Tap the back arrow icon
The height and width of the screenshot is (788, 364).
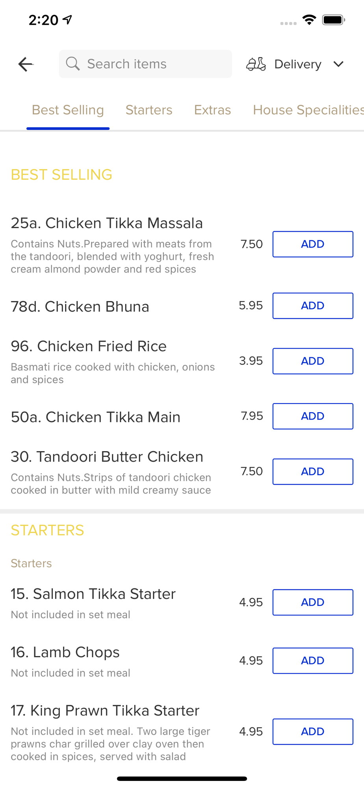(26, 64)
